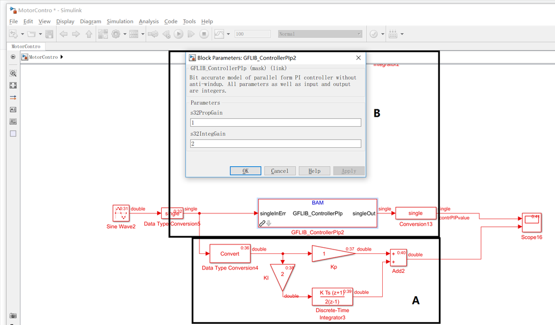
Task: Click the Fit to View palette icon
Action: point(13,86)
